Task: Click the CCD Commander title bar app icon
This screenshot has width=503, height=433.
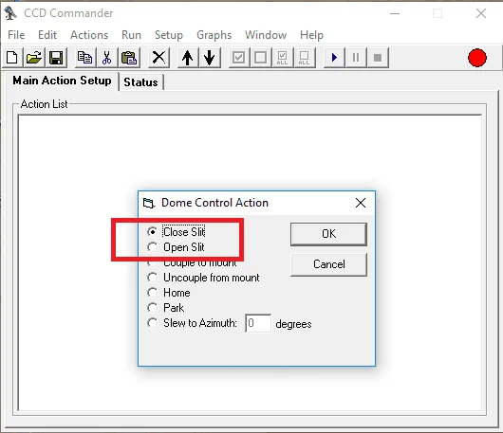Action: tap(10, 13)
